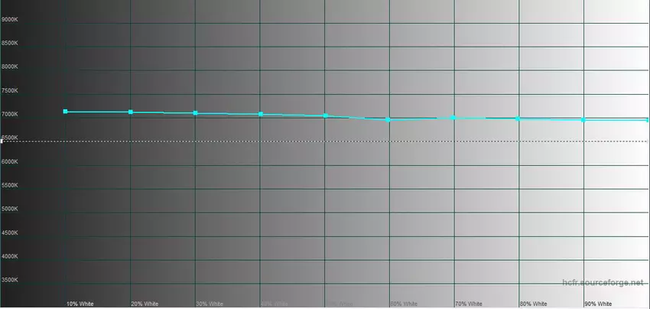The image size is (650, 309).
Task: Select the cyan data point at 20% White
Action: 131,112
